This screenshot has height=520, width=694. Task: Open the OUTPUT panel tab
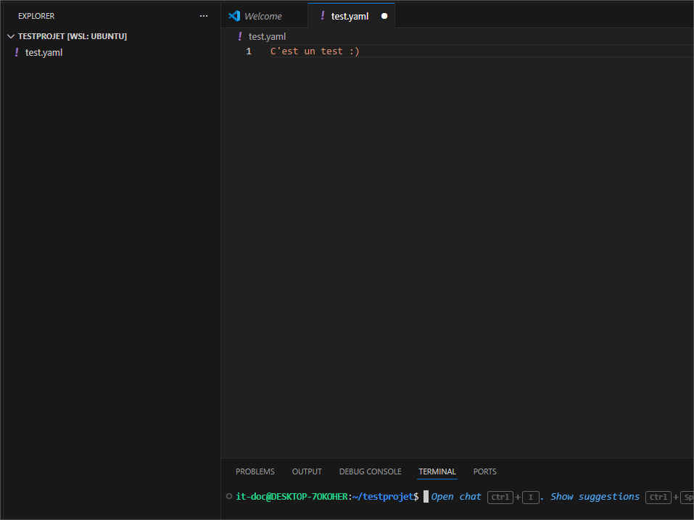click(x=307, y=471)
